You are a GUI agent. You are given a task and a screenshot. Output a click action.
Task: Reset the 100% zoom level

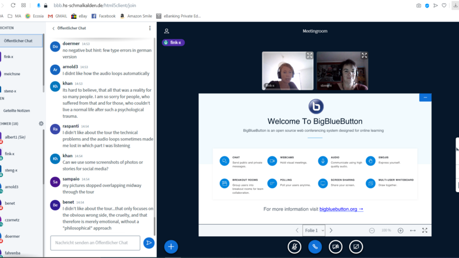(386, 230)
